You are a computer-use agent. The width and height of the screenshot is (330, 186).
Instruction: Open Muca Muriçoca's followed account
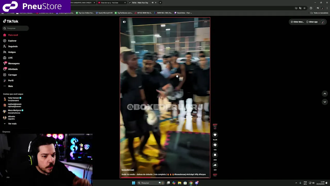click(13, 112)
